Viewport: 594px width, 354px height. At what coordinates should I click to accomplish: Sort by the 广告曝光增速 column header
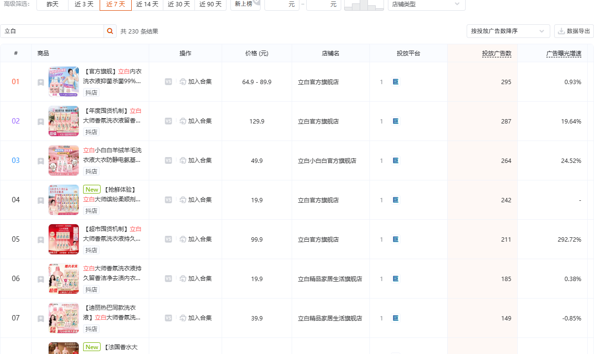click(x=564, y=53)
